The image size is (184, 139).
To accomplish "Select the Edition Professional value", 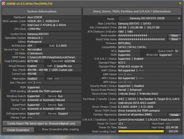I will [x=34, y=42].
